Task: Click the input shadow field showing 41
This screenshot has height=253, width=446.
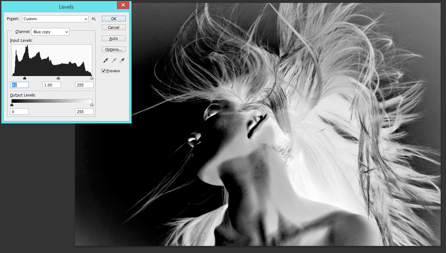Action: click(19, 85)
